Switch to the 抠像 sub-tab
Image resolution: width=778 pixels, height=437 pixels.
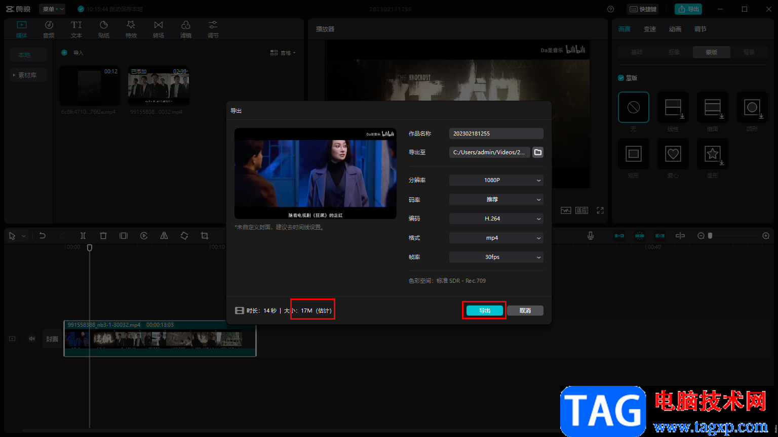674,52
